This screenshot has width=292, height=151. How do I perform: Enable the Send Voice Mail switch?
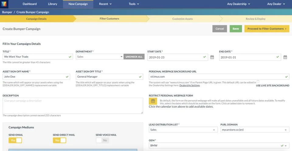(x=103, y=140)
